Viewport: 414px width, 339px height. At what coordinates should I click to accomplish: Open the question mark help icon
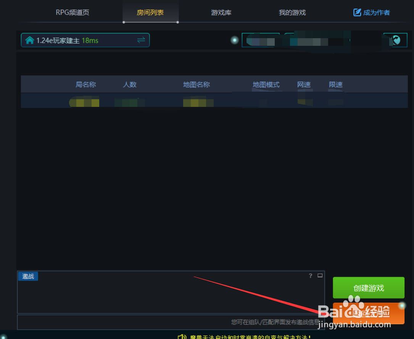[311, 276]
